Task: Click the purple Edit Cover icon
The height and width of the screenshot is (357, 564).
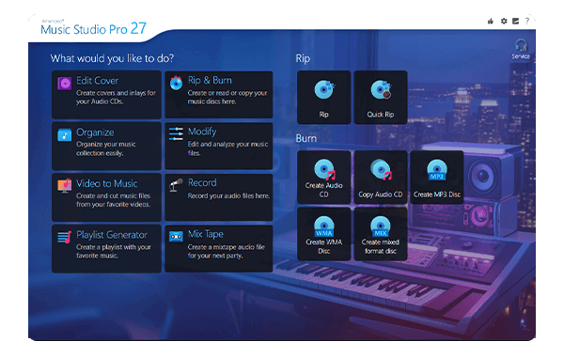Action: 65,84
